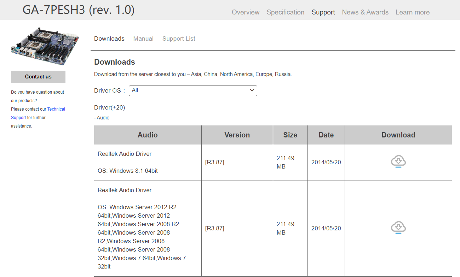
Task: Click the Download column header
Action: 398,135
